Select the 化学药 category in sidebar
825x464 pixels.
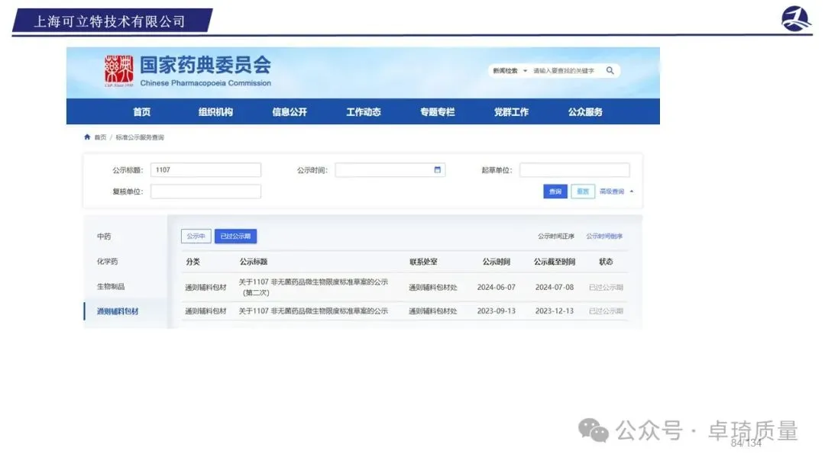108,261
